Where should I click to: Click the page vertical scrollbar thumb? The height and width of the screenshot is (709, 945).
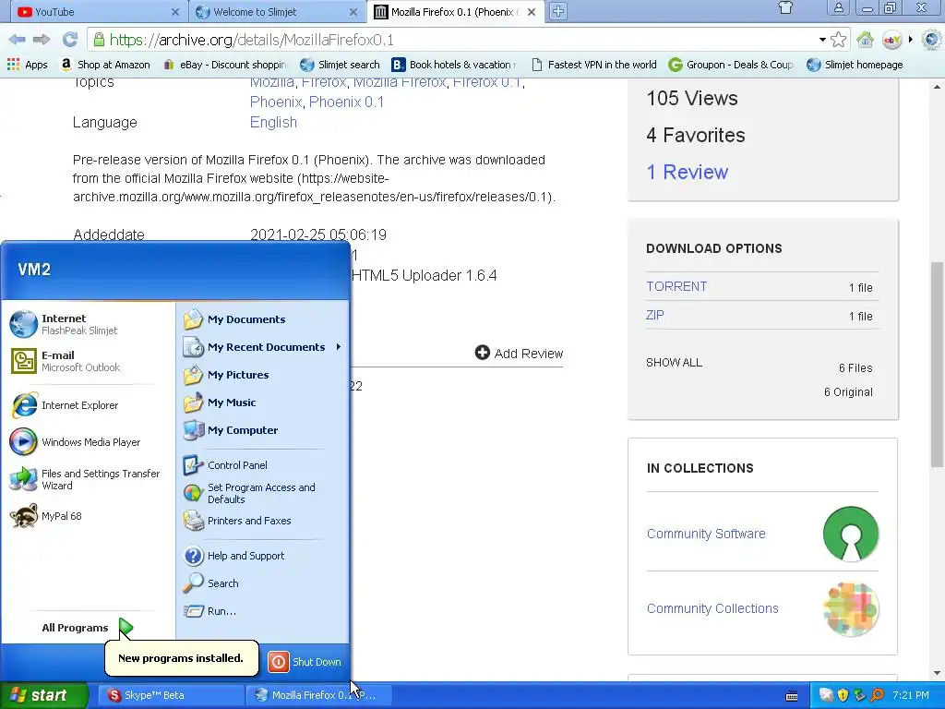(938, 364)
